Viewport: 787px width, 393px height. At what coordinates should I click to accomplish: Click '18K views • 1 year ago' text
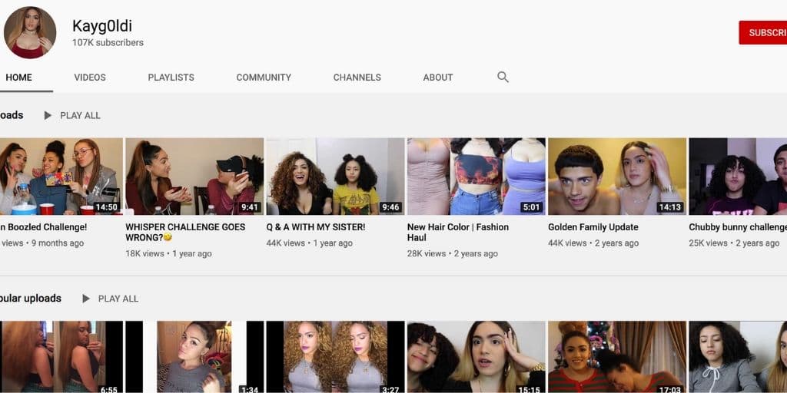[x=168, y=253]
